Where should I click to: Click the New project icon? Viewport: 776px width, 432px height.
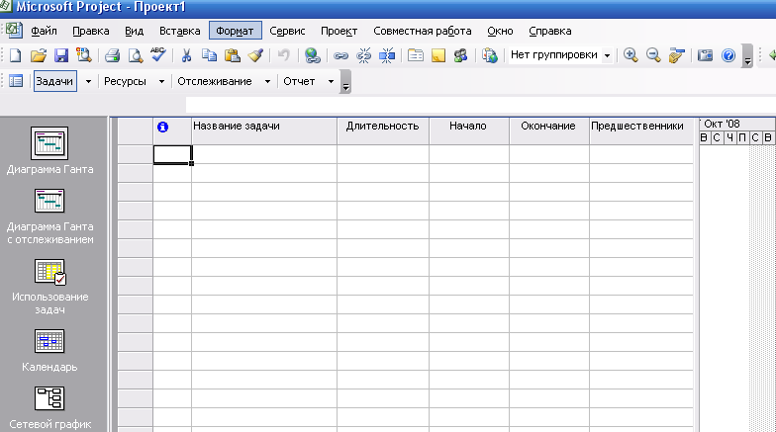(x=16, y=55)
